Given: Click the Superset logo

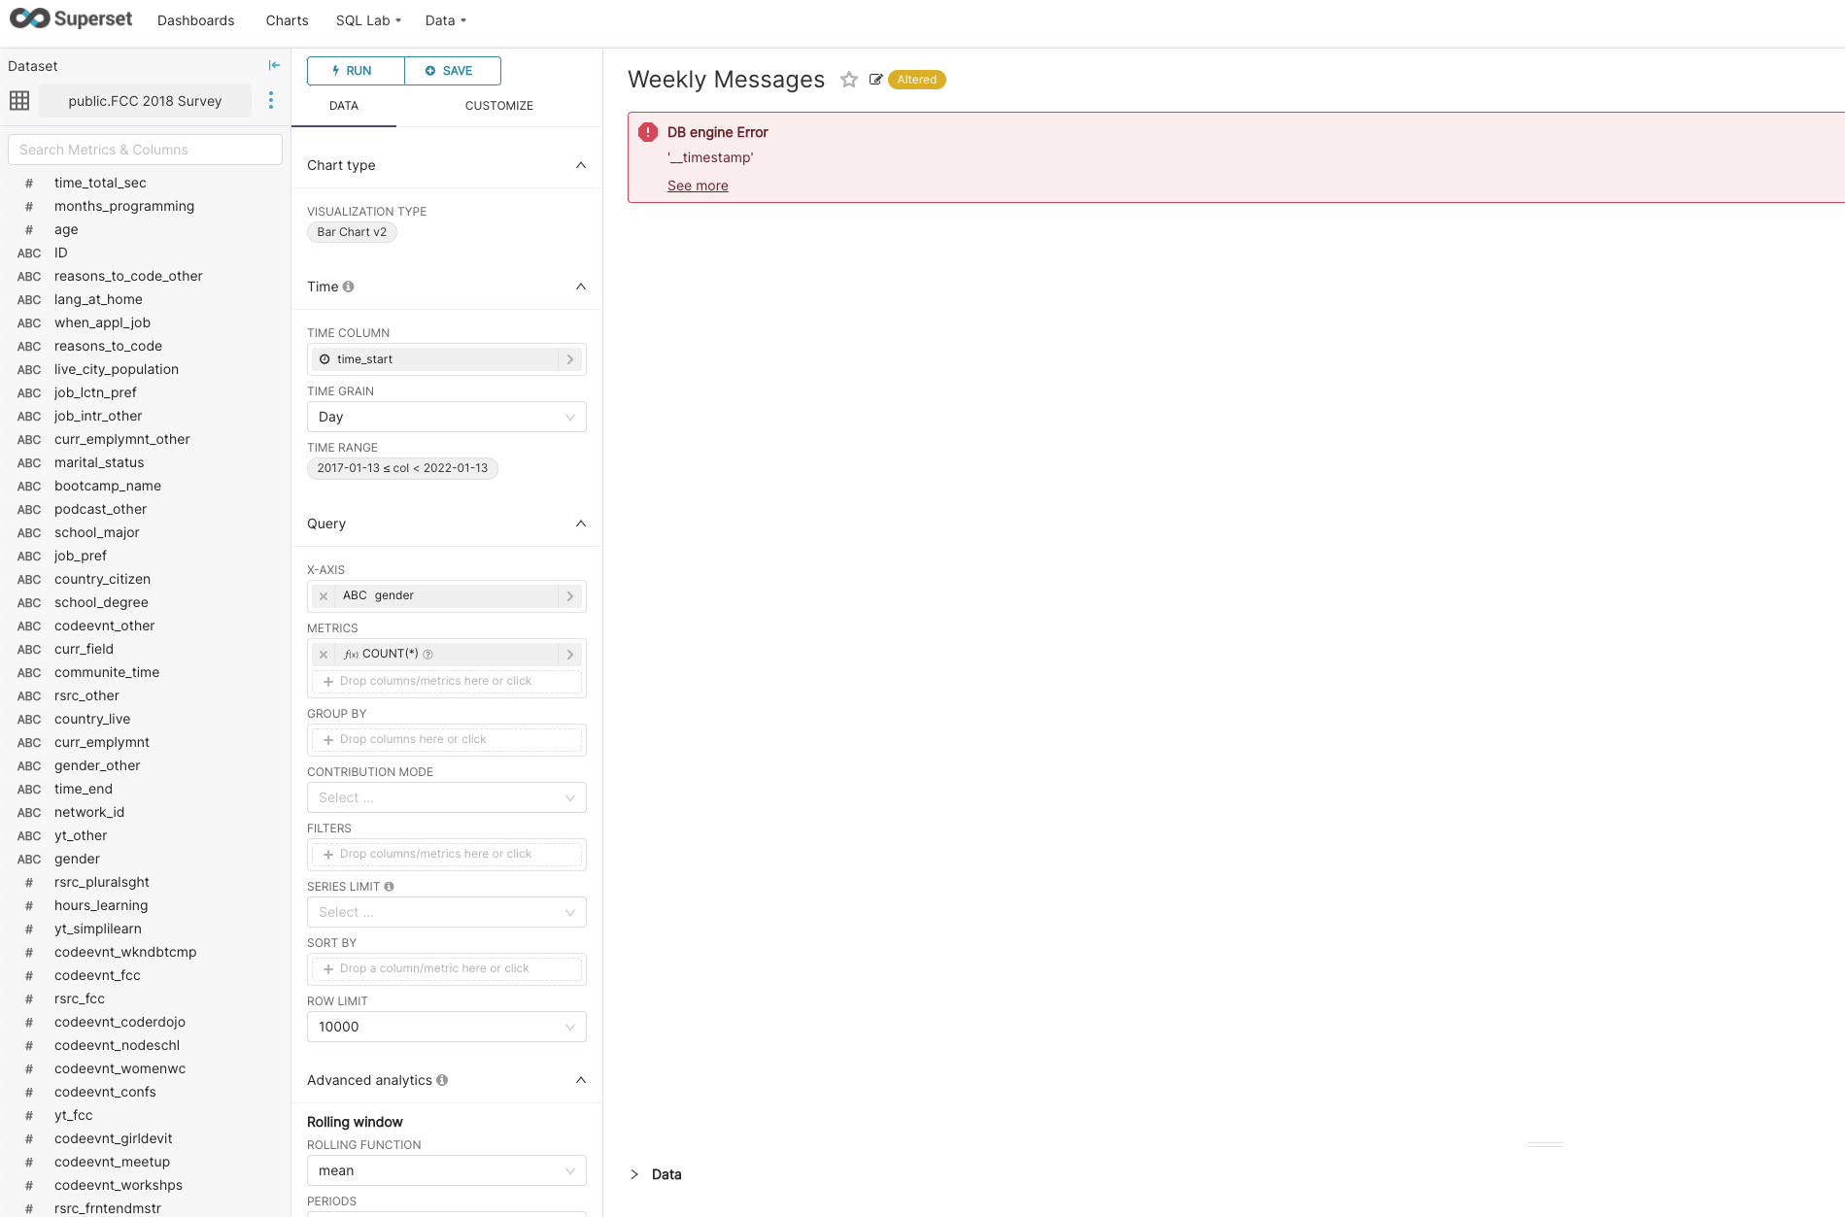Looking at the screenshot, I should pyautogui.click(x=70, y=19).
